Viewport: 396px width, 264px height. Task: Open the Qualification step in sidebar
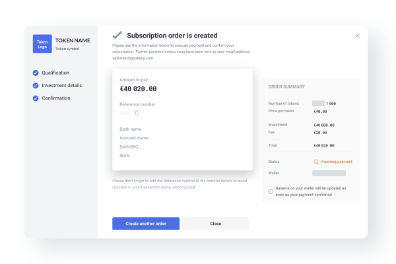[55, 73]
